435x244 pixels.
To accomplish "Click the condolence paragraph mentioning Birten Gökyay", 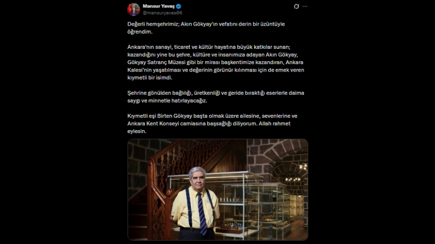I will [x=212, y=123].
